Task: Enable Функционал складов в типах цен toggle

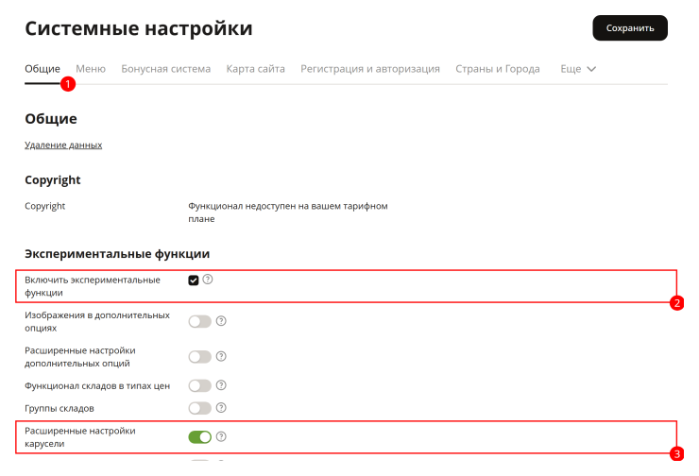Action: (x=199, y=385)
